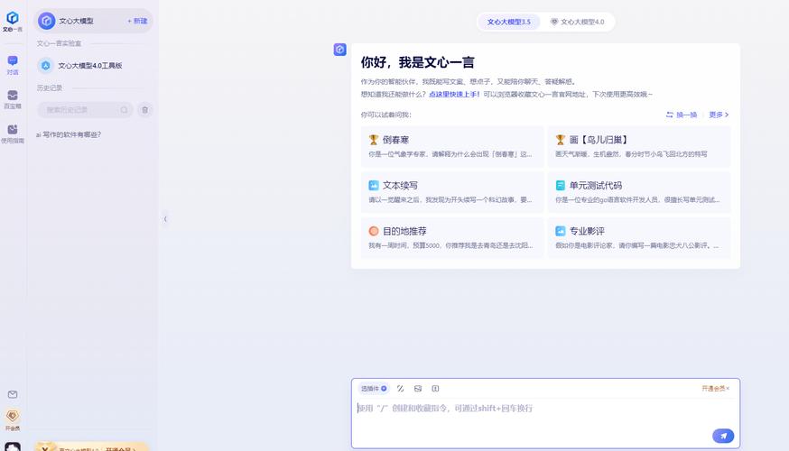Click the blue icon on 专业影评 card
789x451 pixels.
pos(560,231)
